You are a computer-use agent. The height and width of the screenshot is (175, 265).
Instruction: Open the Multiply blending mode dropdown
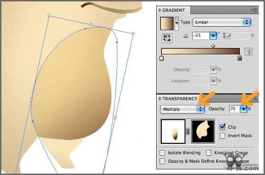(x=182, y=109)
